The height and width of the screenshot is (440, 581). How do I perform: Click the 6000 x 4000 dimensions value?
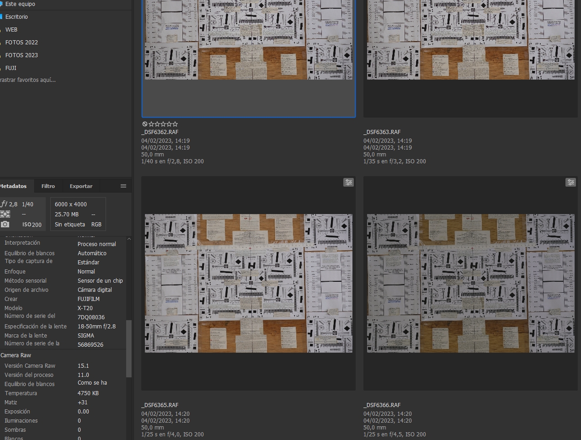(x=71, y=204)
